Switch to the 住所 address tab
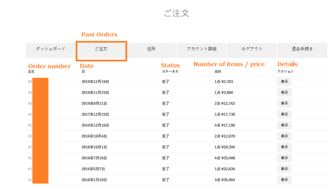Viewport: 334px width, 189px height. point(151,49)
